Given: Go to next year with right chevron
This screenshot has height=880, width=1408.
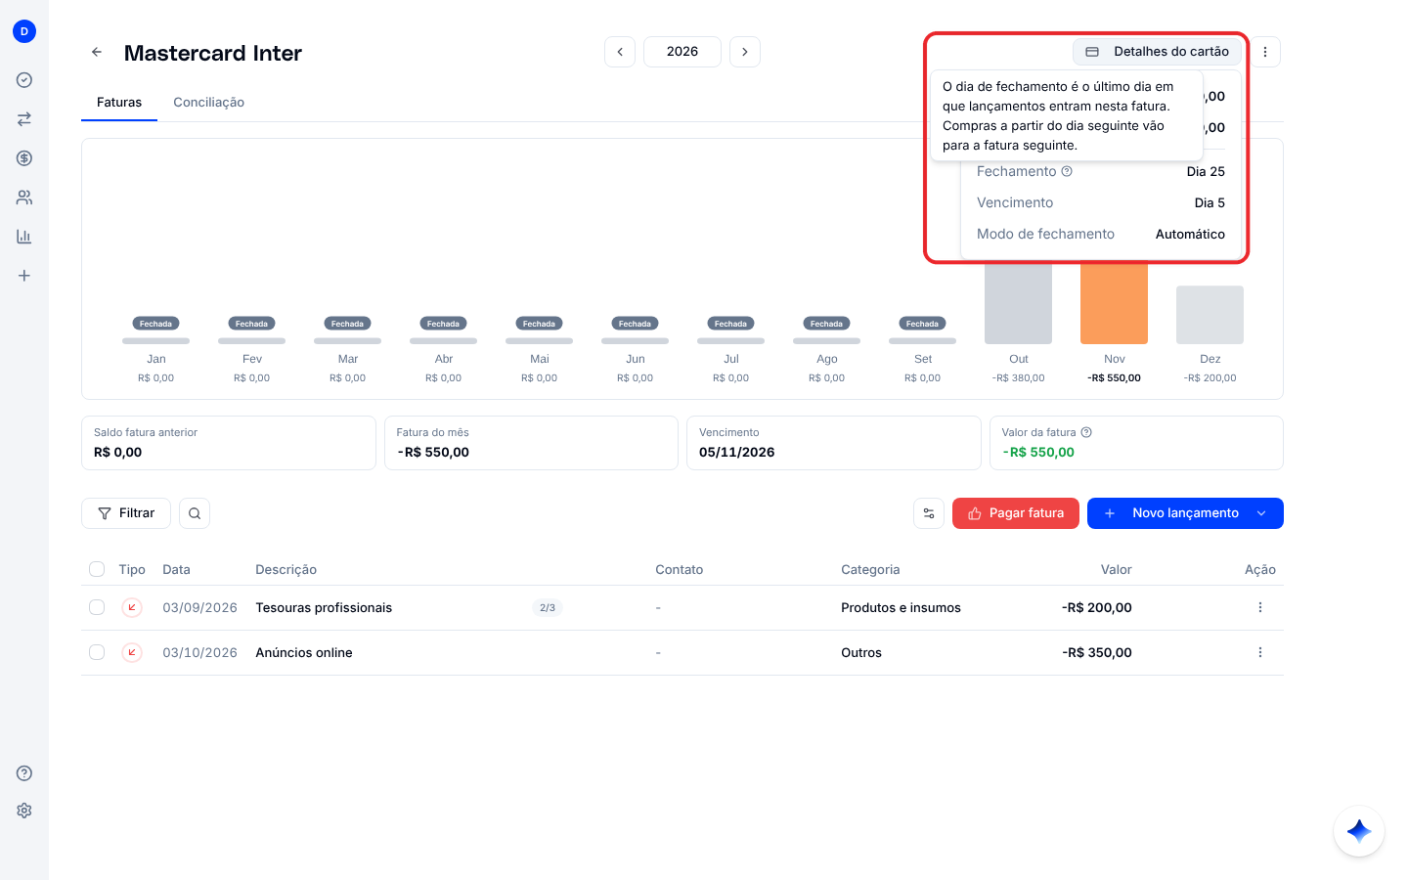Looking at the screenshot, I should [745, 52].
